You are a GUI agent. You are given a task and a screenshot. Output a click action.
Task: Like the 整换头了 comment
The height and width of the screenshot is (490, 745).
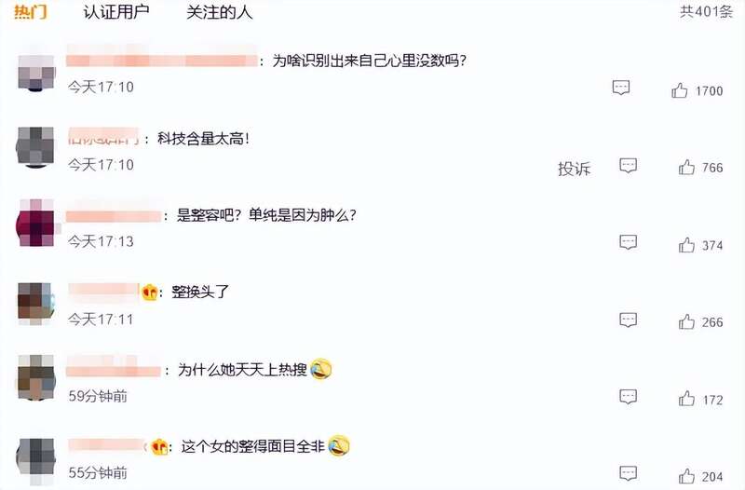pyautogui.click(x=686, y=321)
